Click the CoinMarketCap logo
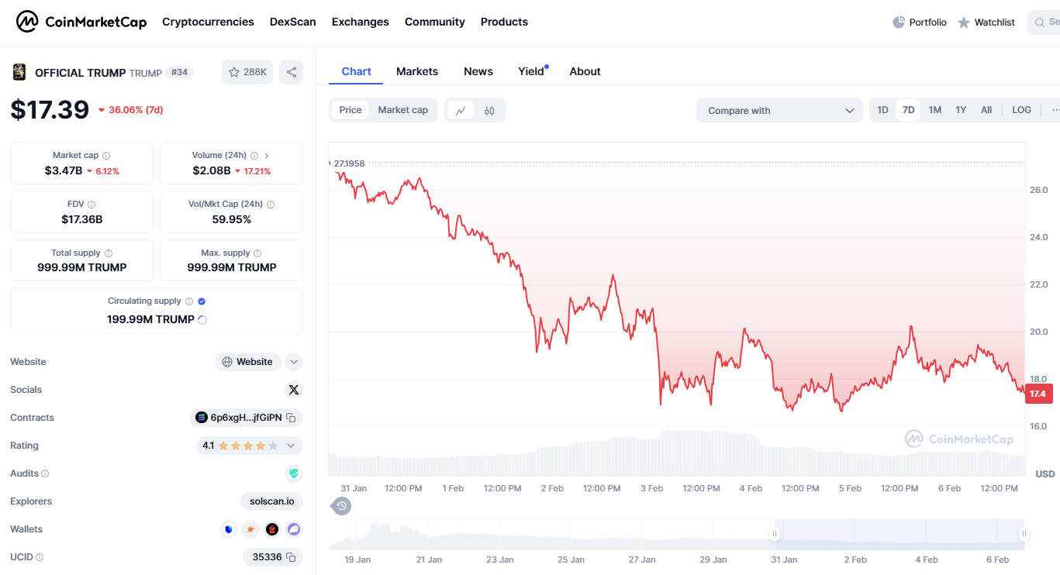 tap(81, 22)
